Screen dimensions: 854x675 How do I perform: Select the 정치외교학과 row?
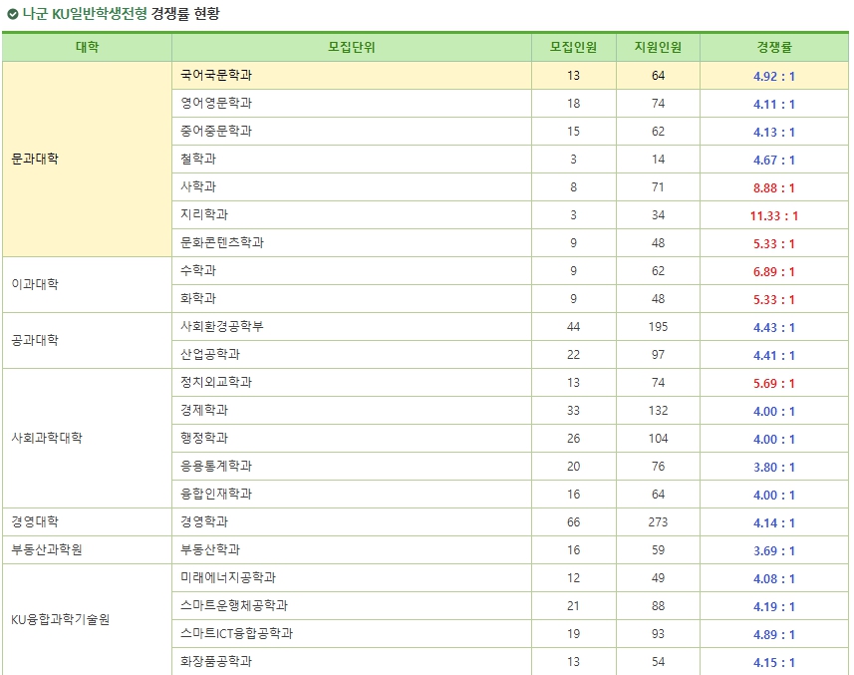pos(510,383)
